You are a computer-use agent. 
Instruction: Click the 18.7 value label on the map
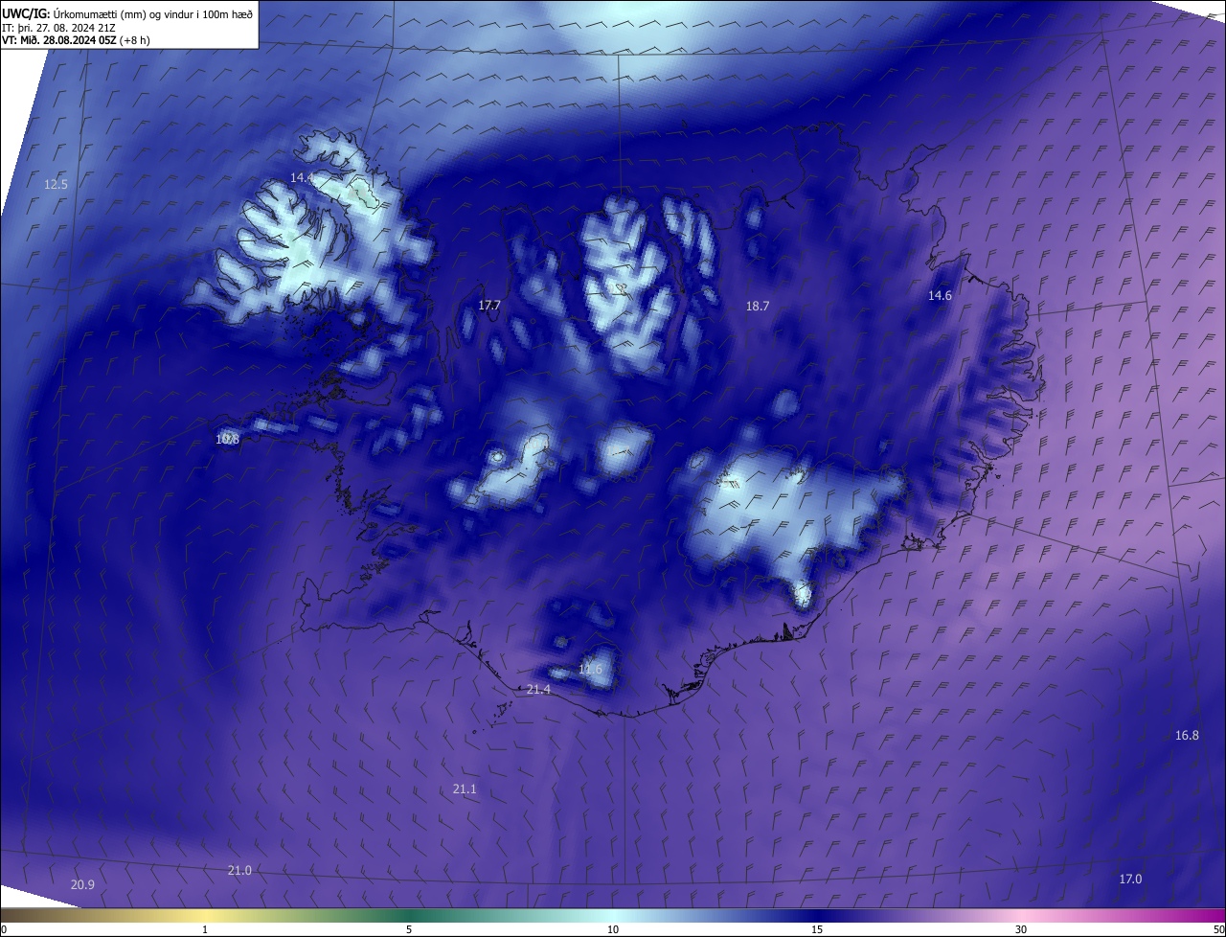pos(758,306)
